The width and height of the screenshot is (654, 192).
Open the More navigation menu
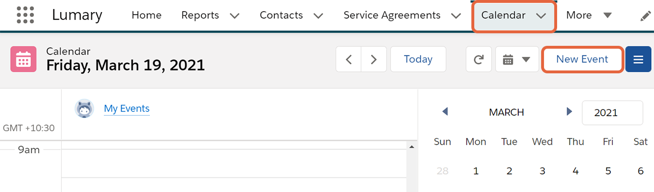point(589,15)
